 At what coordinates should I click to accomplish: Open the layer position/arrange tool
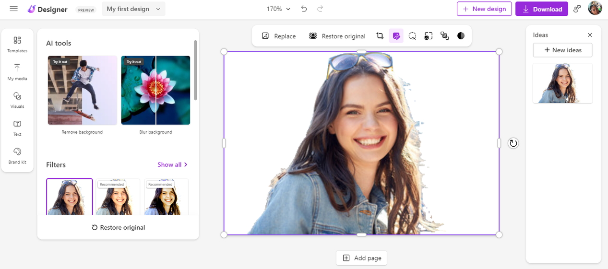pos(445,36)
